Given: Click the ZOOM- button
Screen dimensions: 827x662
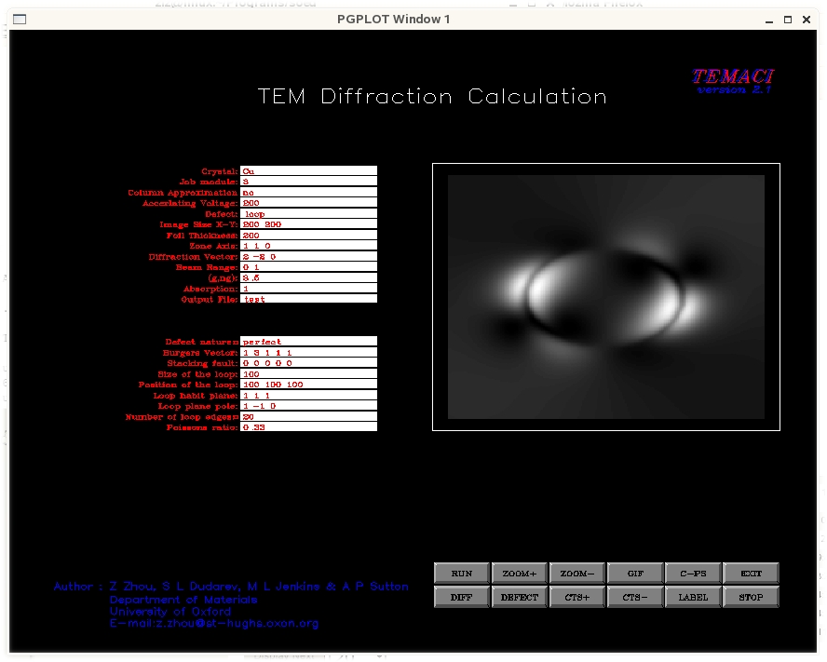Looking at the screenshot, I should point(577,574).
